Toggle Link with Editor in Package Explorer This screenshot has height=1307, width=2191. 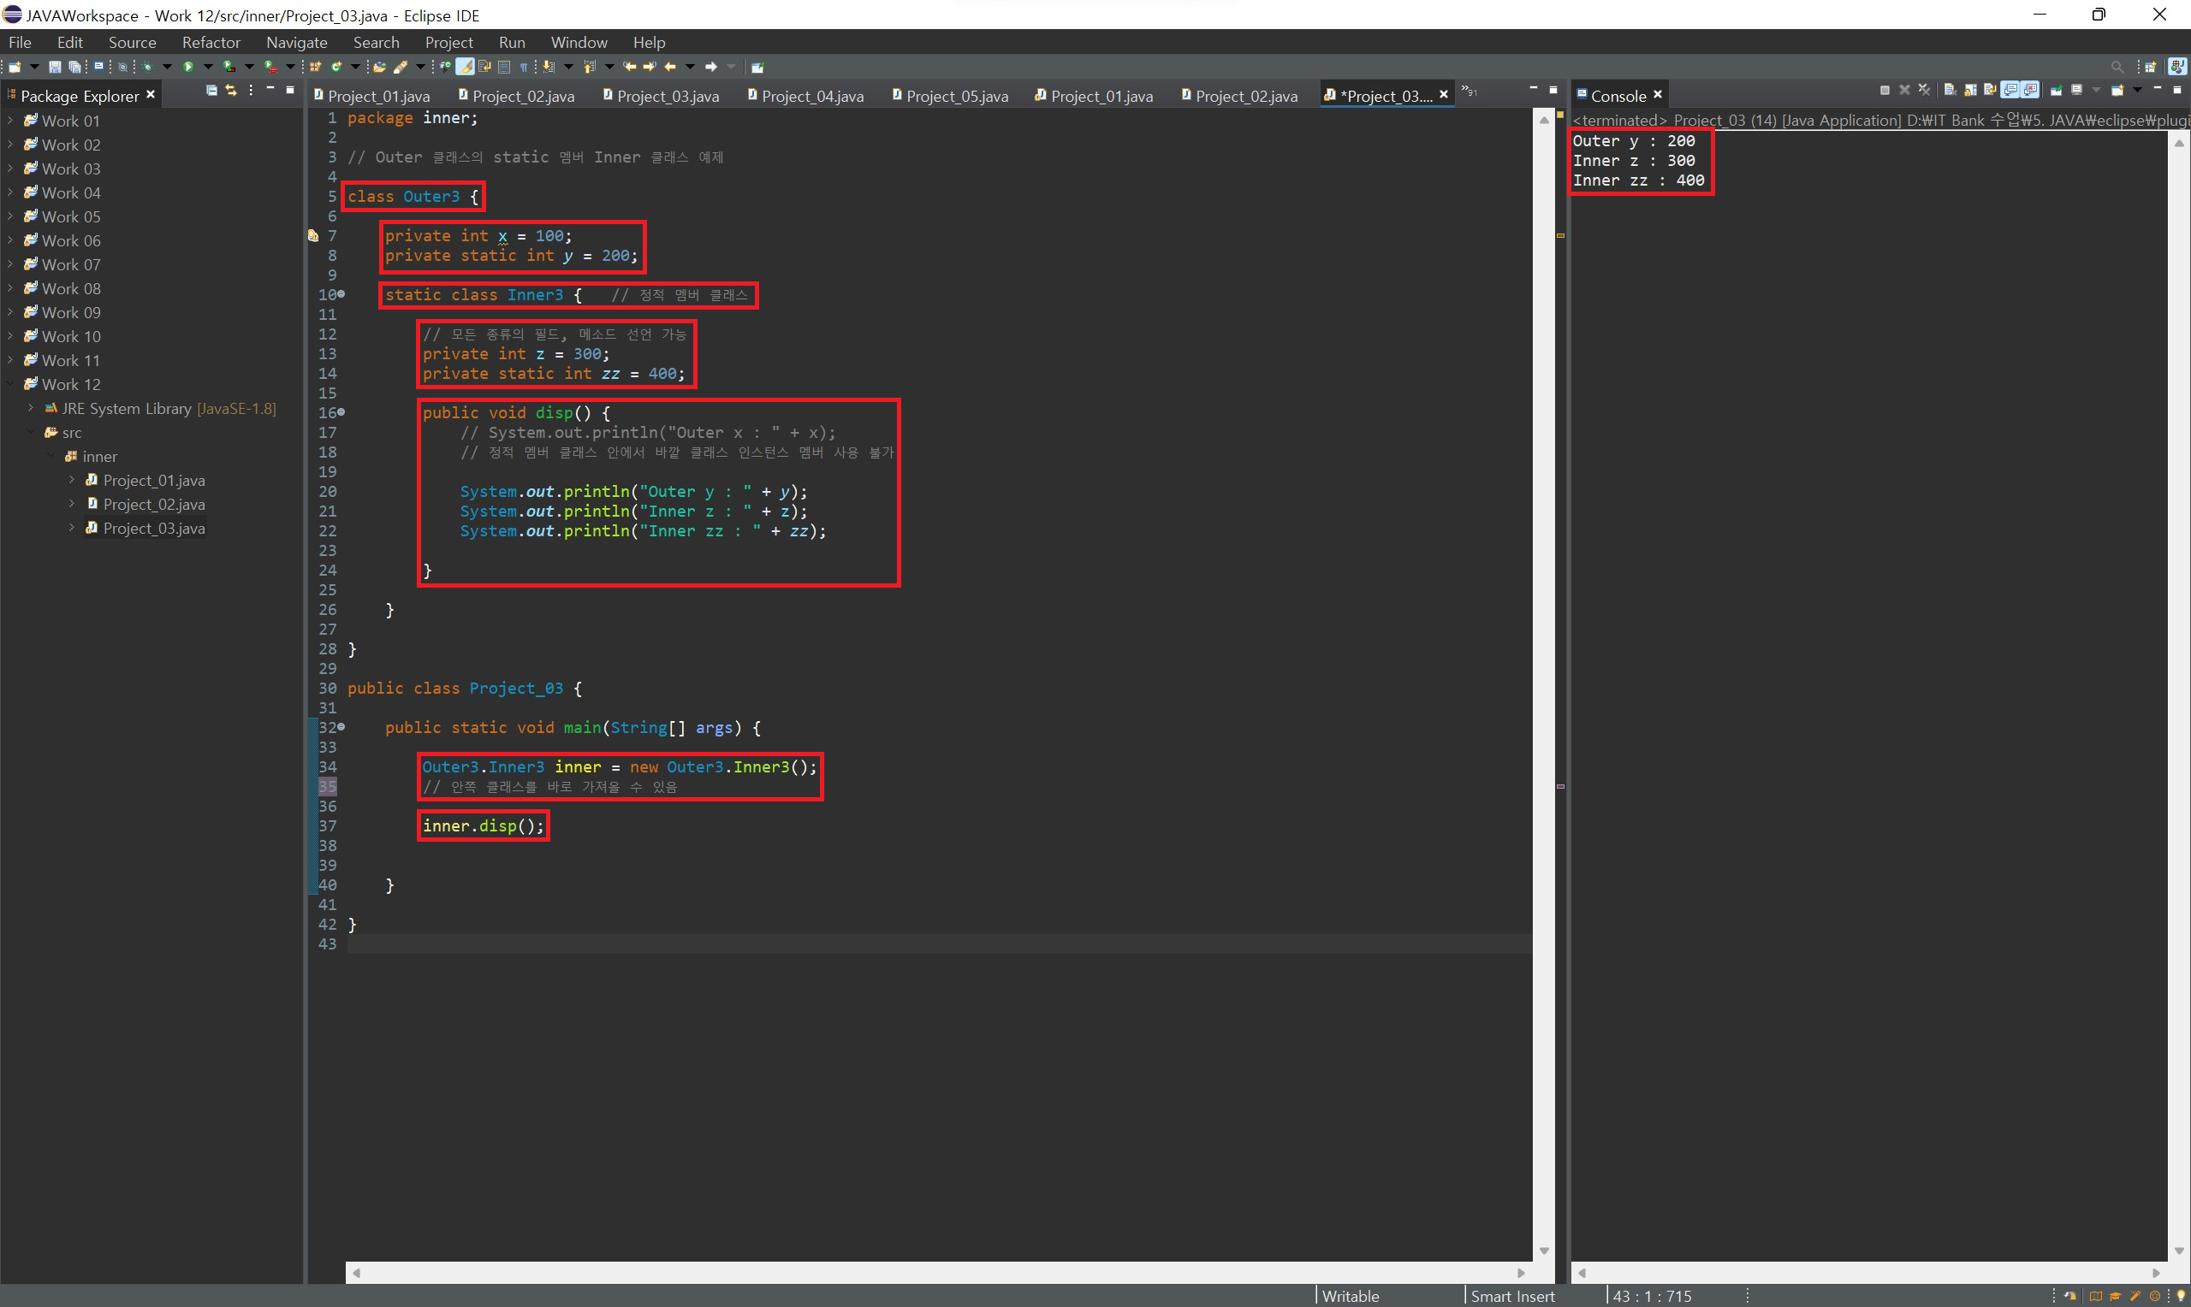pyautogui.click(x=231, y=90)
